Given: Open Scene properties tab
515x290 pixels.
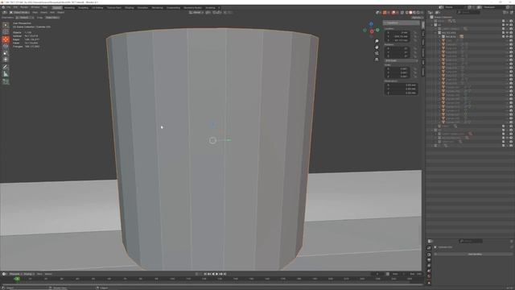Looking at the screenshot, I should click(429, 271).
